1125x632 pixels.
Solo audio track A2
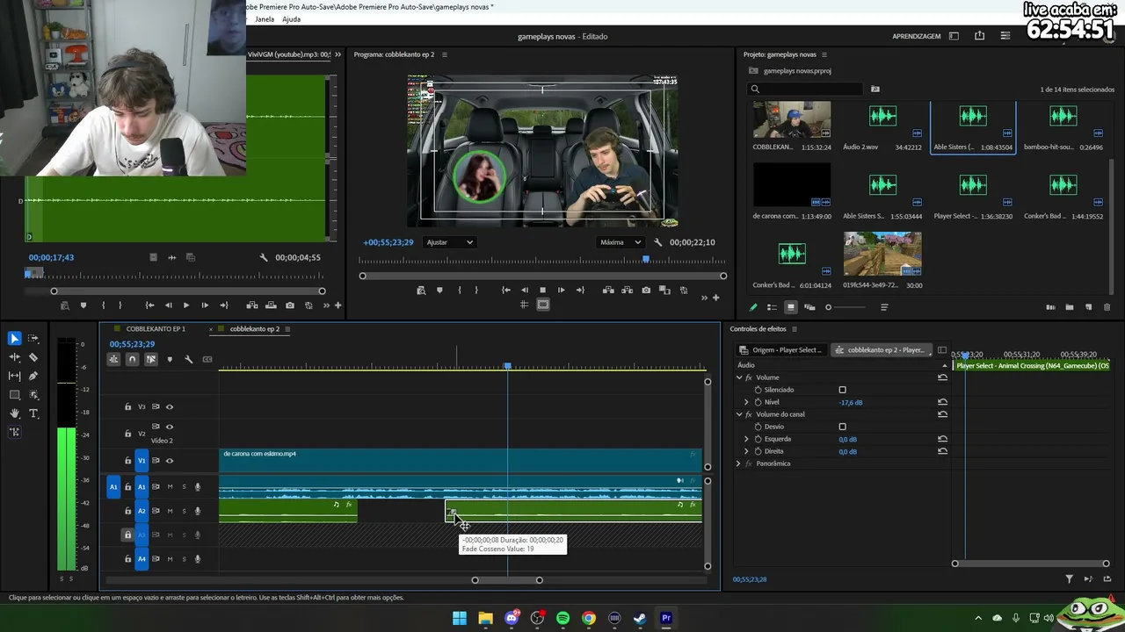[184, 511]
